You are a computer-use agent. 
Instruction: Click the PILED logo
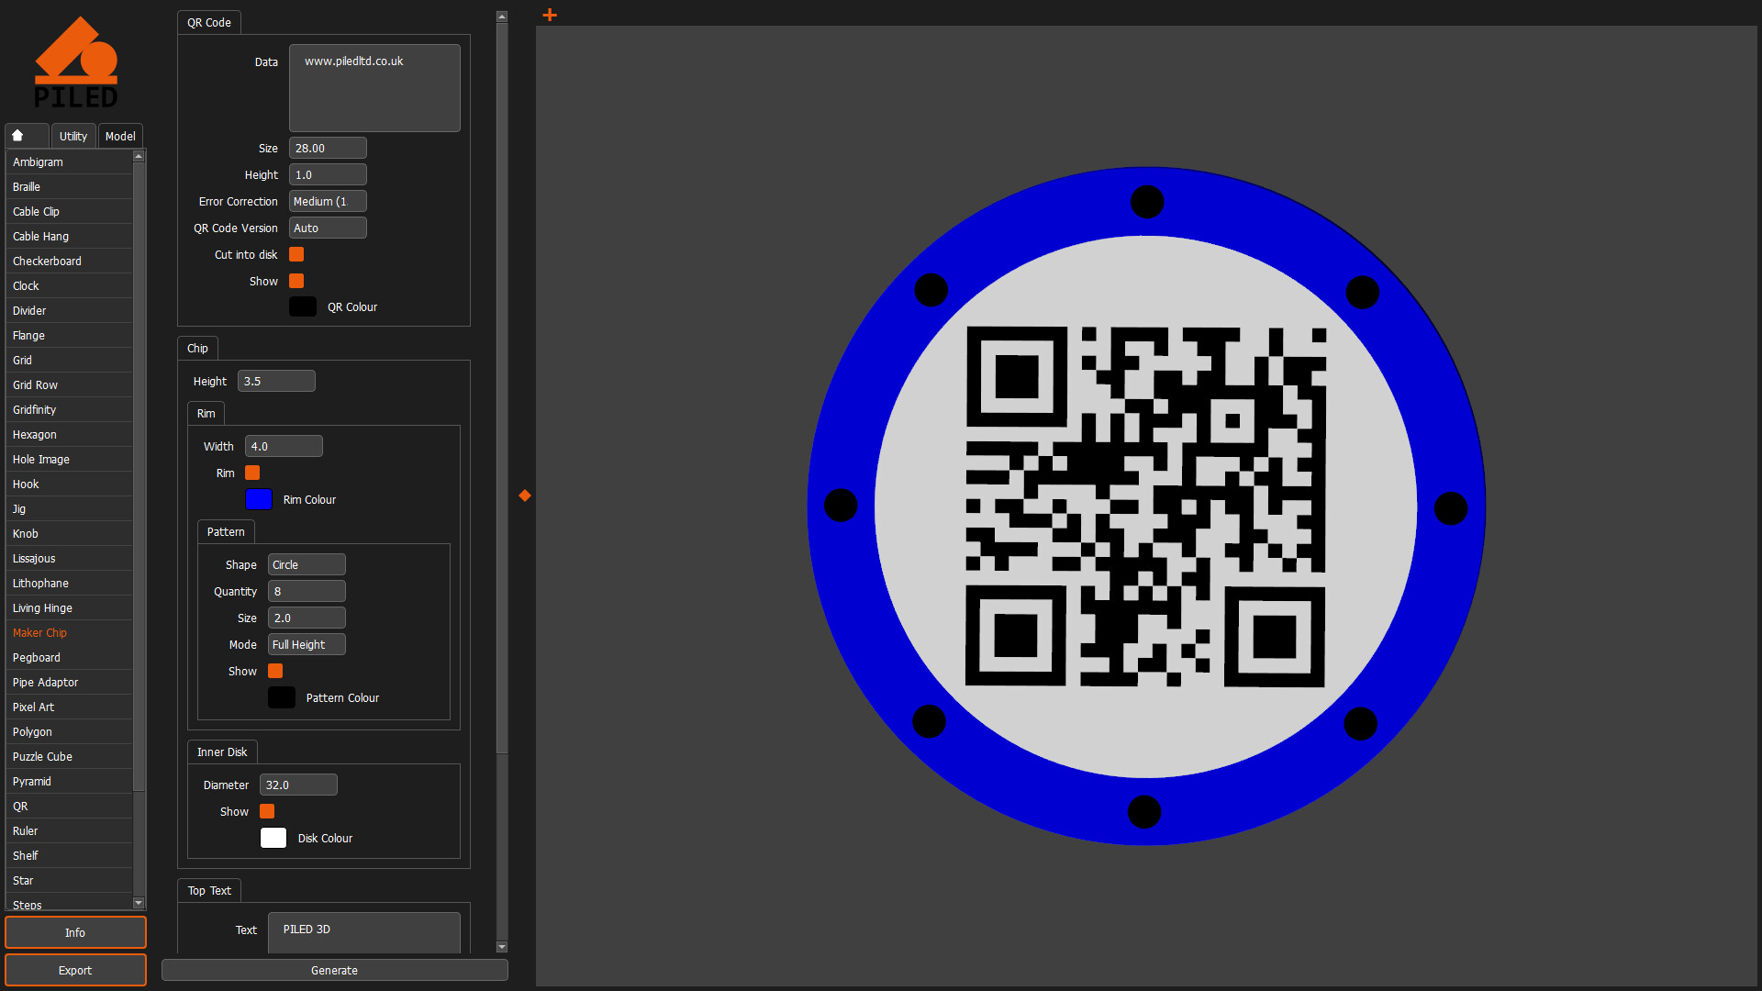(x=76, y=60)
